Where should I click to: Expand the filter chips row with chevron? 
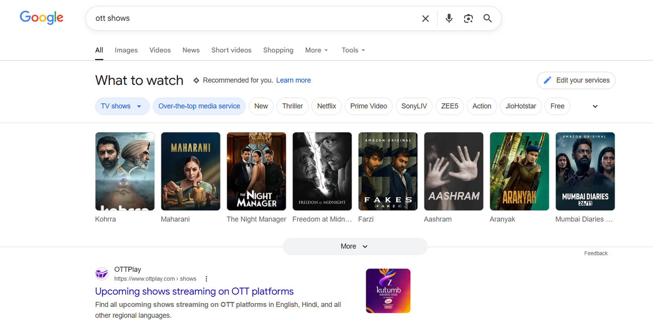(x=595, y=106)
